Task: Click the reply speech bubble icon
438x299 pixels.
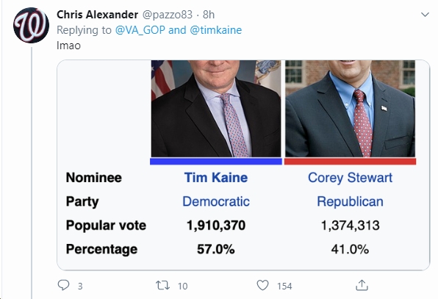Action: pyautogui.click(x=63, y=285)
